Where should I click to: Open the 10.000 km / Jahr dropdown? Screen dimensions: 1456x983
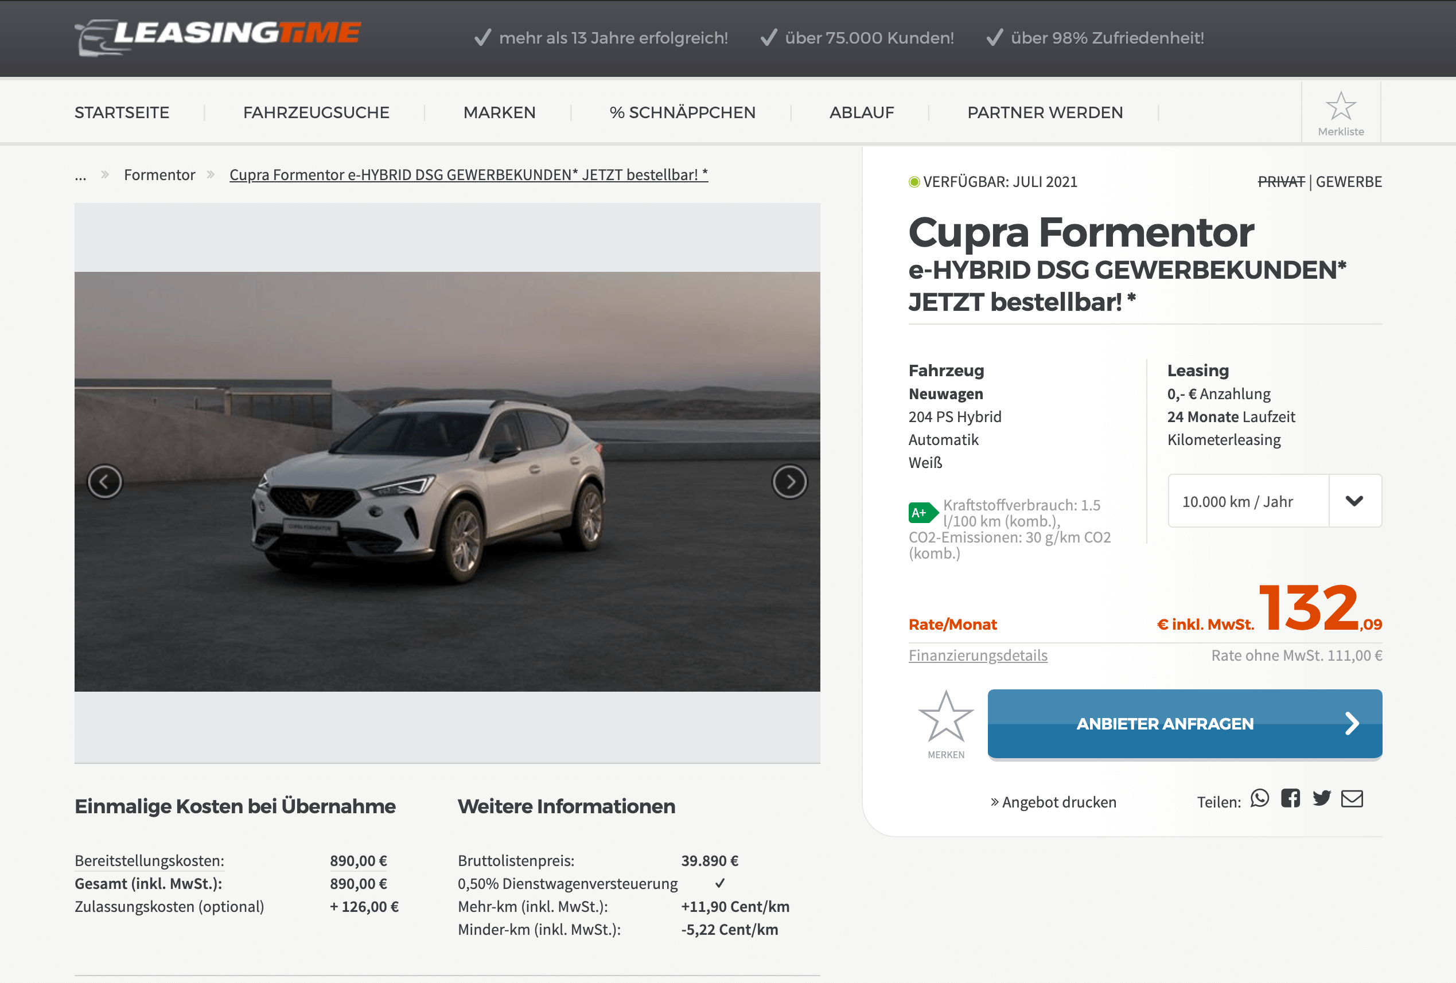[1274, 501]
